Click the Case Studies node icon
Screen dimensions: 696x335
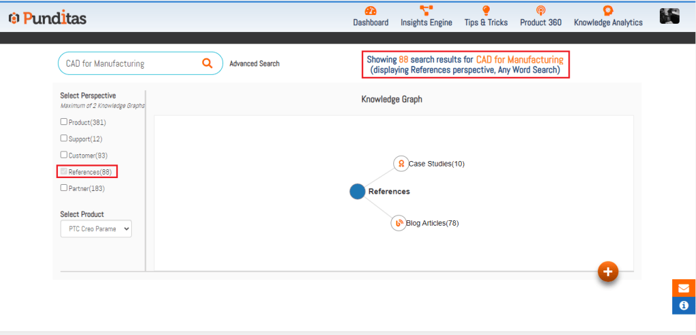(401, 164)
